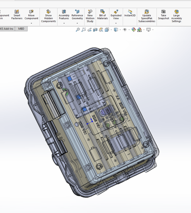Click Section View icon
The width and height of the screenshot is (191, 213).
coord(95,30)
